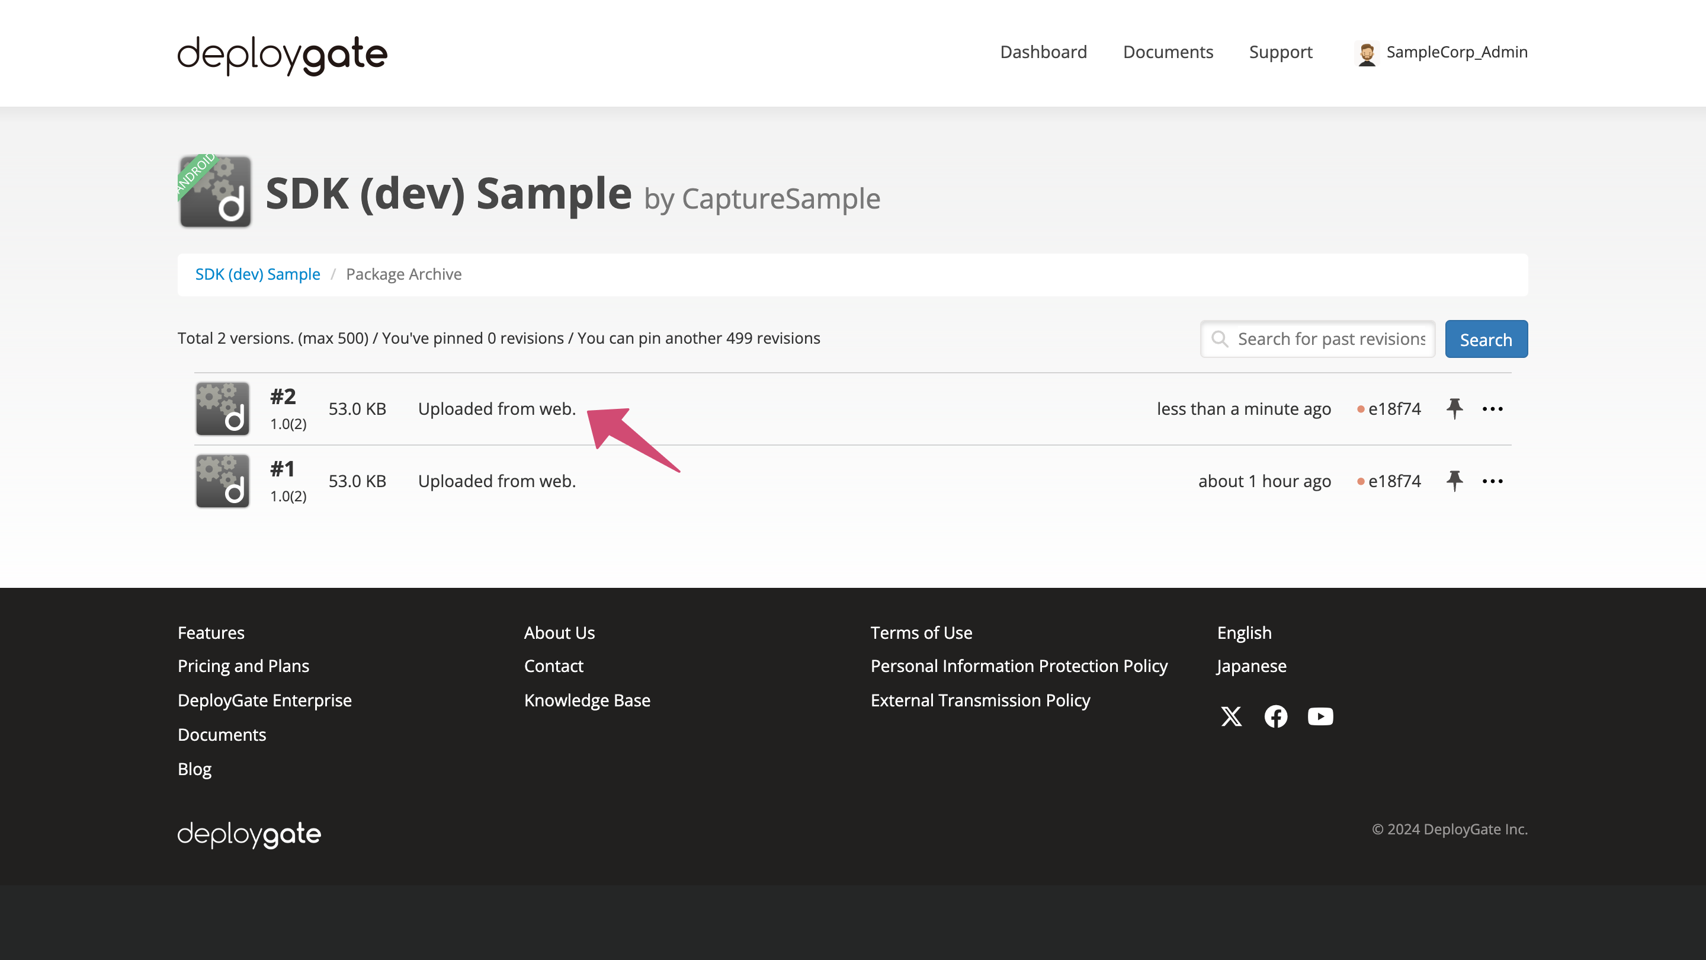The width and height of the screenshot is (1706, 960).
Task: Pin revision #2 with the pushpin icon
Action: (1454, 408)
